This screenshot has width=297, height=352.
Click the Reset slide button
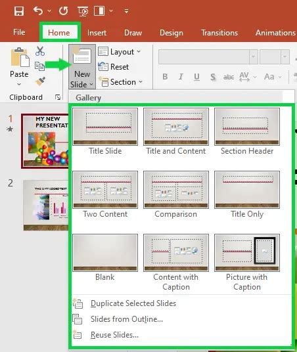pos(114,67)
